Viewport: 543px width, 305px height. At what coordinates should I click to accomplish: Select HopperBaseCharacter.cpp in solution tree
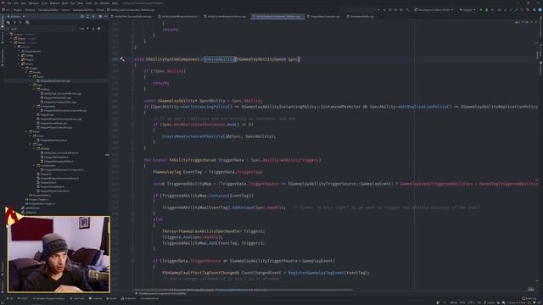click(54, 81)
